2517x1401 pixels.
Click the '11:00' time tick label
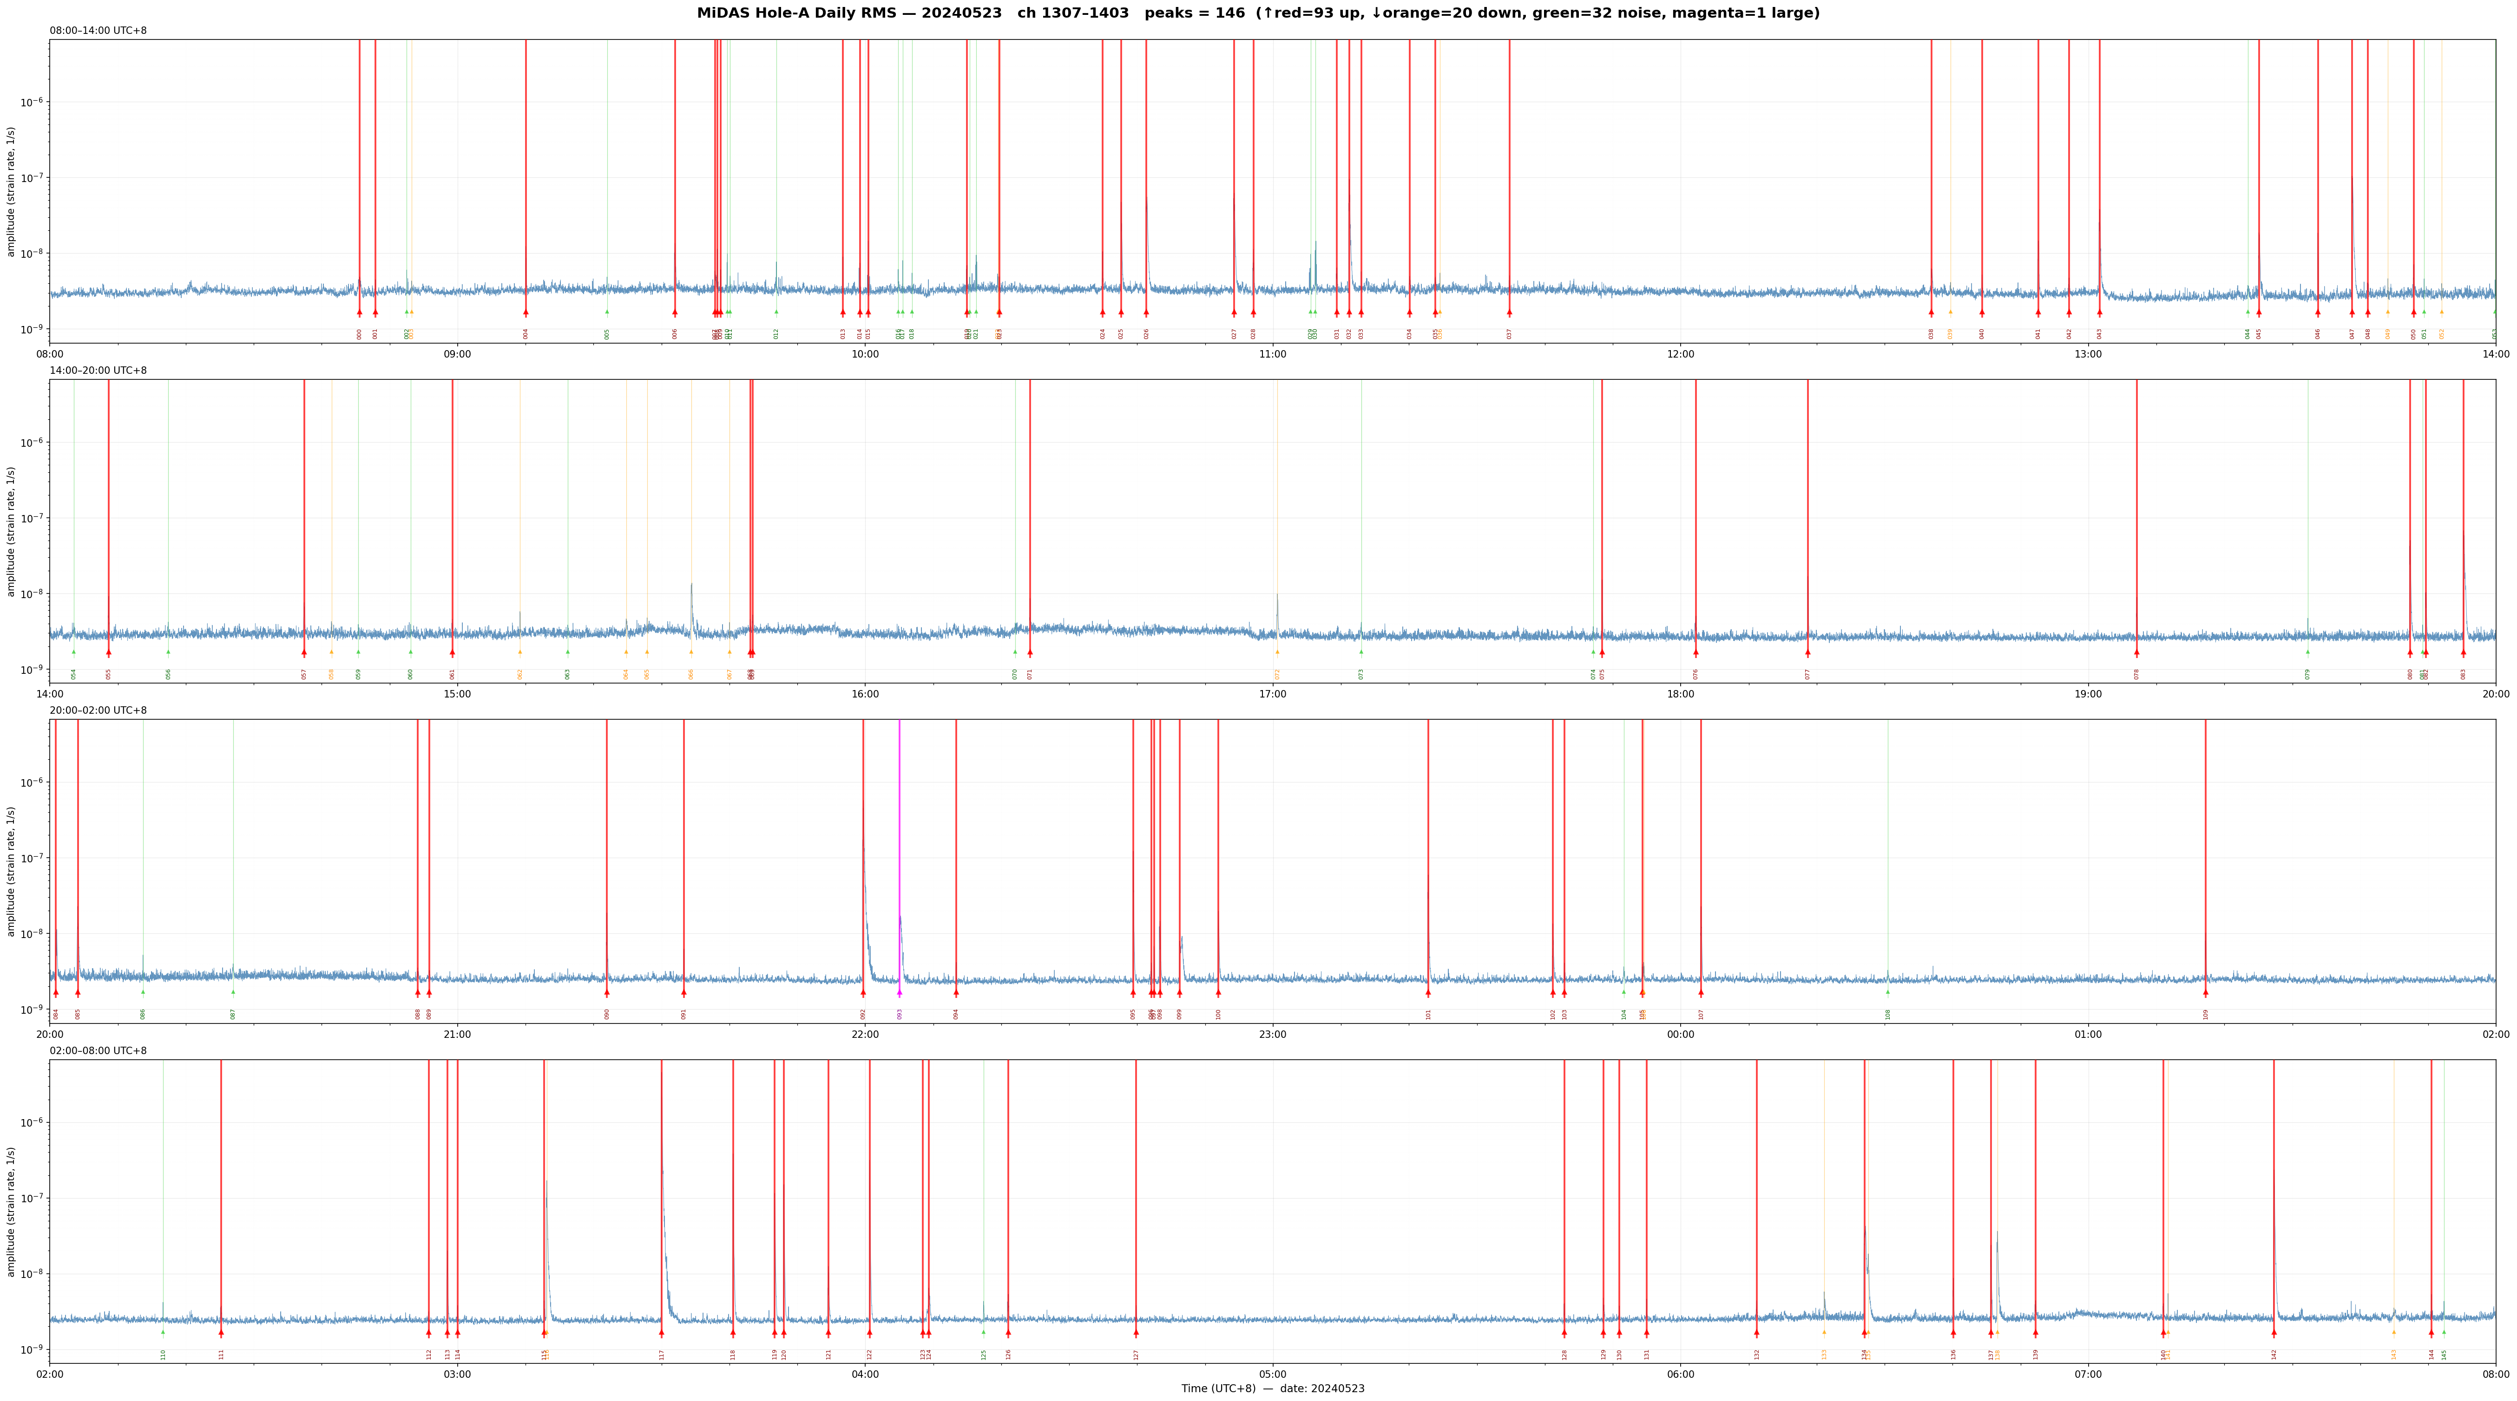(x=1273, y=354)
